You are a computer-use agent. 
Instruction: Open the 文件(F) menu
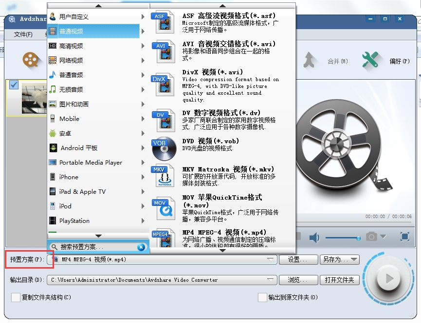click(23, 34)
